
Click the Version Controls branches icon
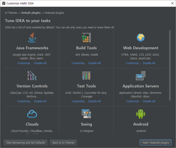[x=32, y=76]
